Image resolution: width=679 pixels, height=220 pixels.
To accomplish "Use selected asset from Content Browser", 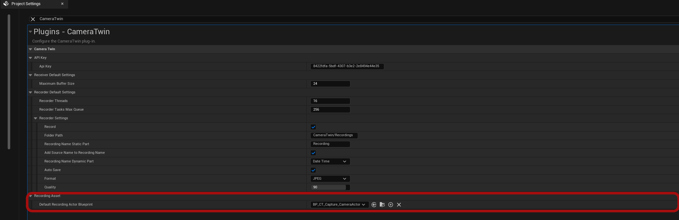I will point(374,205).
